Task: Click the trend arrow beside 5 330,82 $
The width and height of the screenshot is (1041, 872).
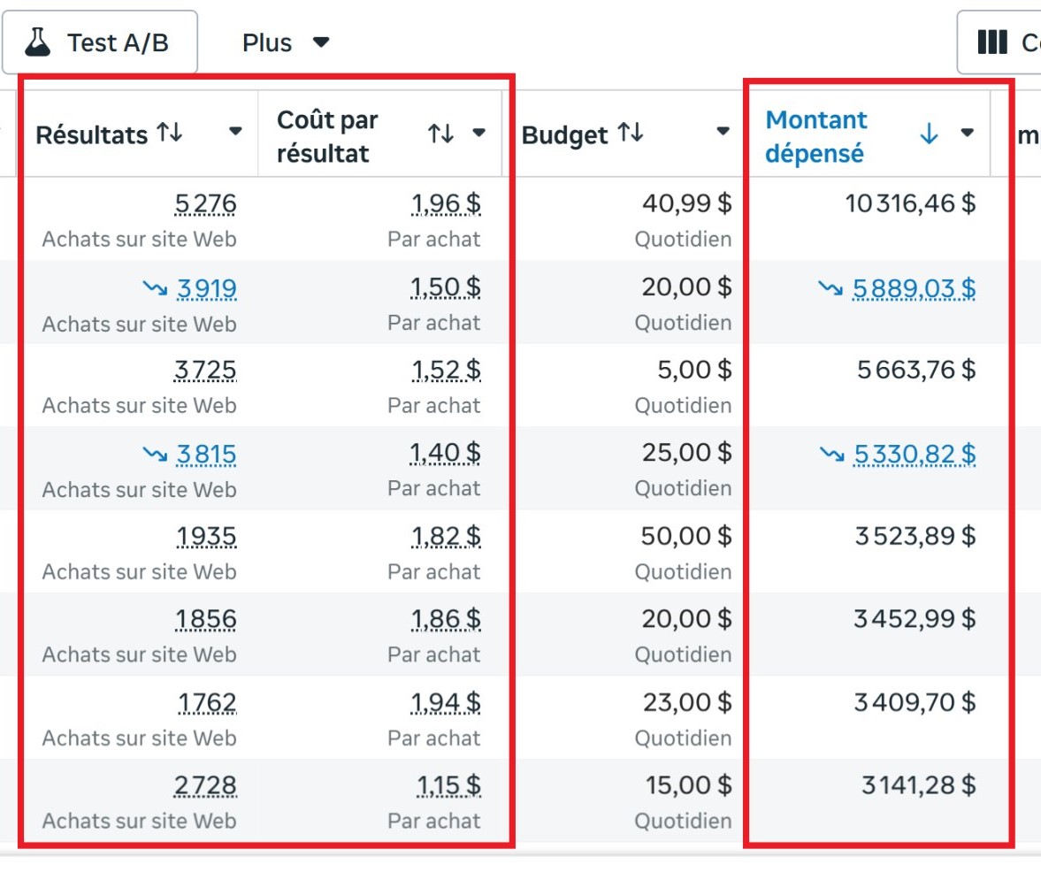Action: pos(832,454)
